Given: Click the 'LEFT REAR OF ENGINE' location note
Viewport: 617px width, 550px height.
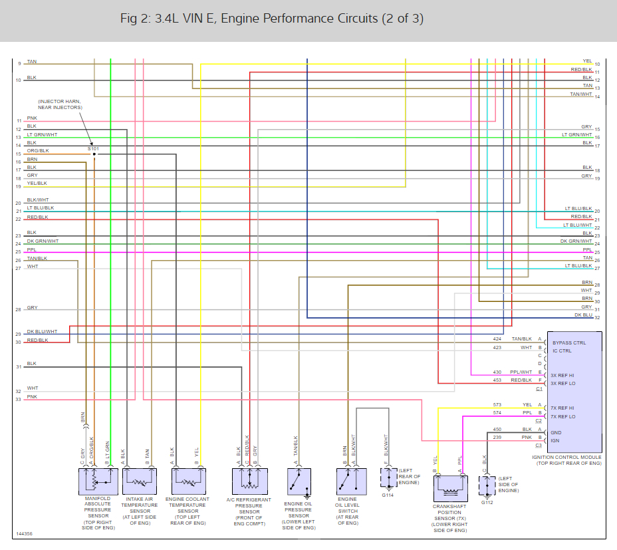Looking at the screenshot, I should (410, 476).
